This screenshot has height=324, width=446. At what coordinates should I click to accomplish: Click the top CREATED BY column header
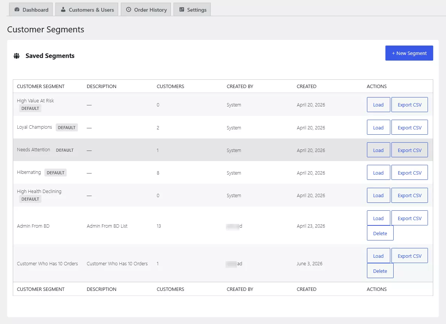[240, 87]
